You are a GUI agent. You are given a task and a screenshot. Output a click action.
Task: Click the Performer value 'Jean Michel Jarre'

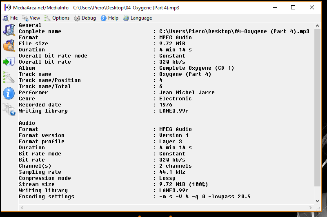point(187,93)
